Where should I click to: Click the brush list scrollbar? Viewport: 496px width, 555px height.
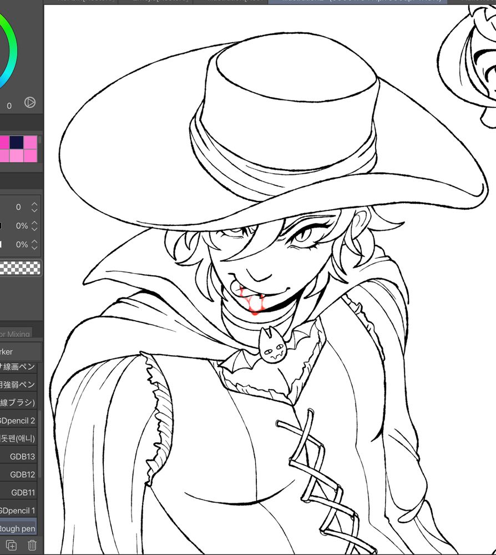(x=39, y=444)
